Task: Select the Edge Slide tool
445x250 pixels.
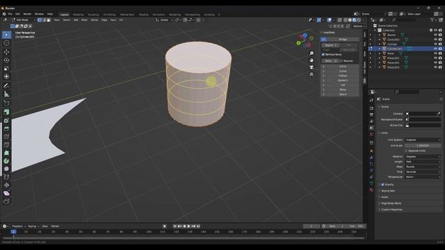Action: [6, 177]
